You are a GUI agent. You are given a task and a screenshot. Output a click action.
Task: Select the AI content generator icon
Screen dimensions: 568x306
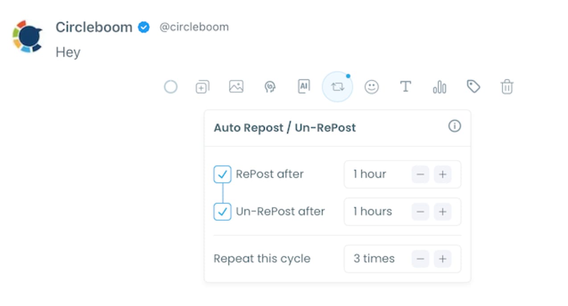pyautogui.click(x=304, y=87)
